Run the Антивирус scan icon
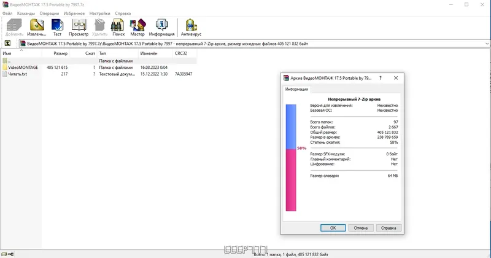491x258 pixels. coord(191,25)
